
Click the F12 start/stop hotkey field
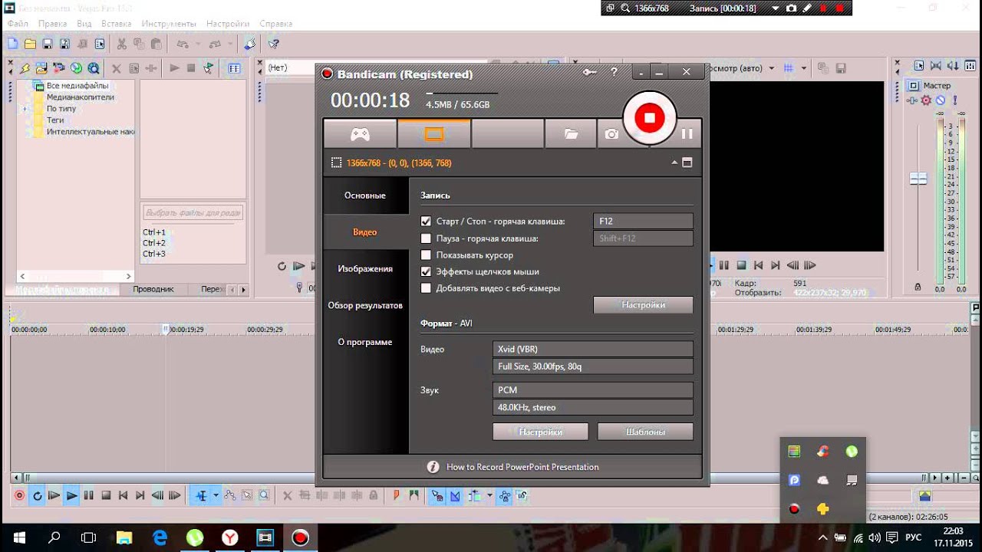pyautogui.click(x=643, y=222)
